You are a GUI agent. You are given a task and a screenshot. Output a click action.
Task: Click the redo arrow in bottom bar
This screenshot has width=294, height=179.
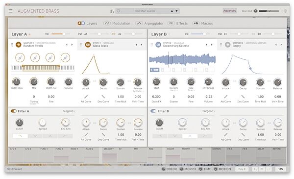(269, 169)
